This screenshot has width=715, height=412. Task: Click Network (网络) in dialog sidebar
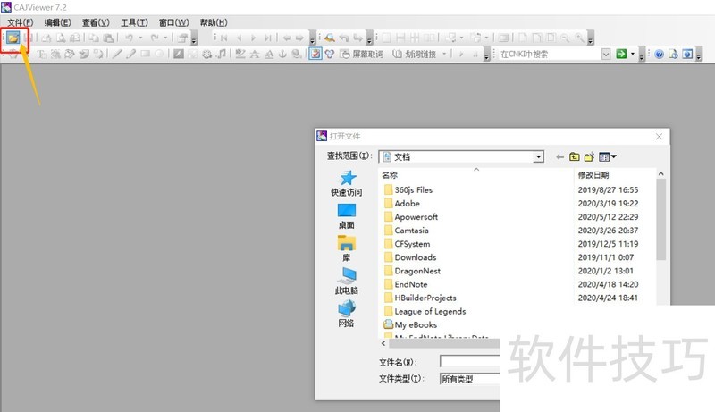pyautogui.click(x=346, y=313)
